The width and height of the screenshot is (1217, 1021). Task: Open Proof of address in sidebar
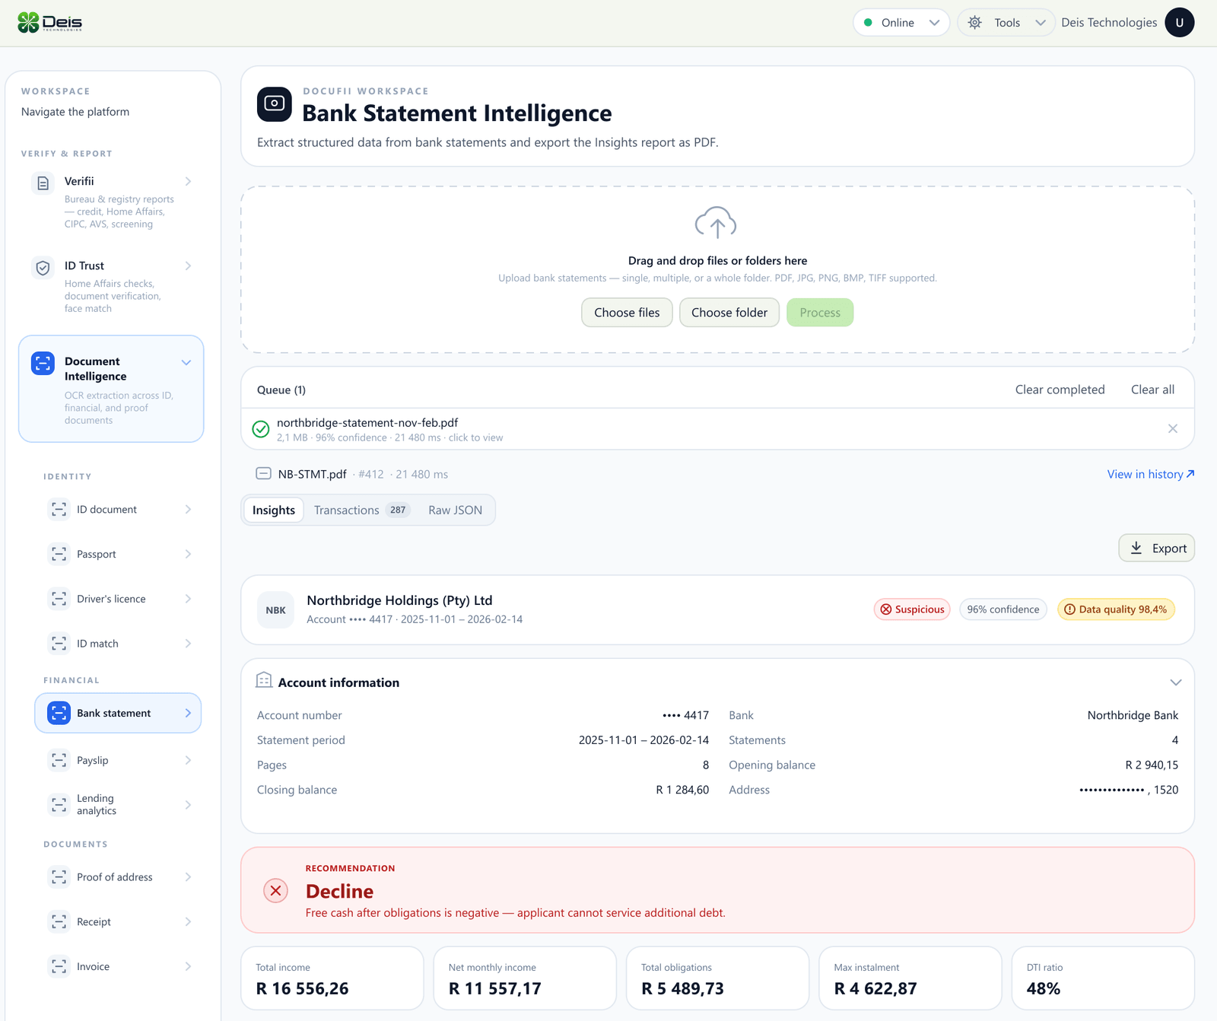[118, 876]
